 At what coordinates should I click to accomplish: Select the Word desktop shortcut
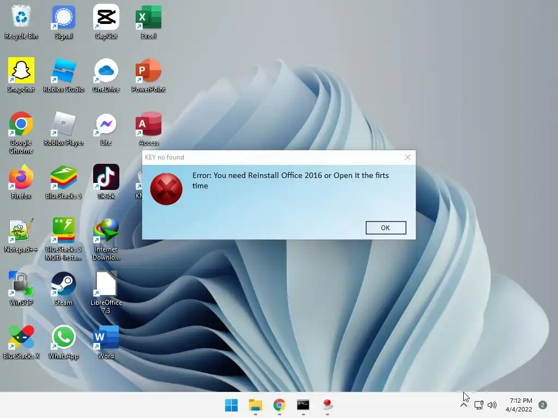[106, 342]
